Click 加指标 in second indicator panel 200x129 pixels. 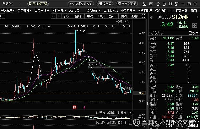(111, 123)
